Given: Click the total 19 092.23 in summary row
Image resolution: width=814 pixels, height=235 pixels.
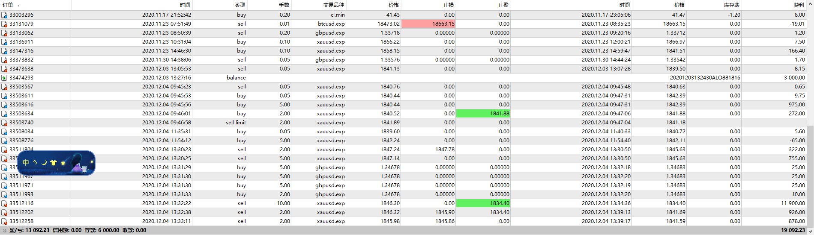Looking at the screenshot, I should [793, 230].
